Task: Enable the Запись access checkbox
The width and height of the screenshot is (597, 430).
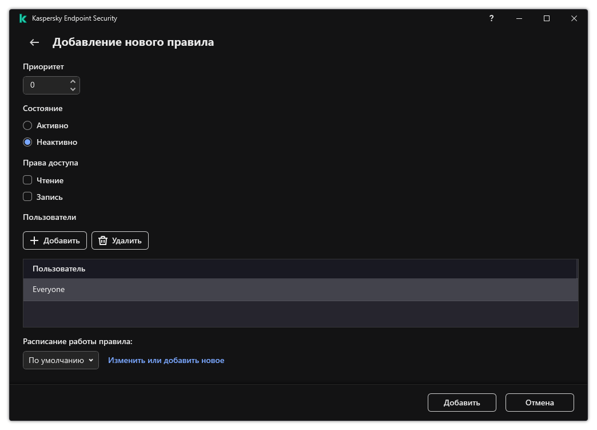Action: 27,197
